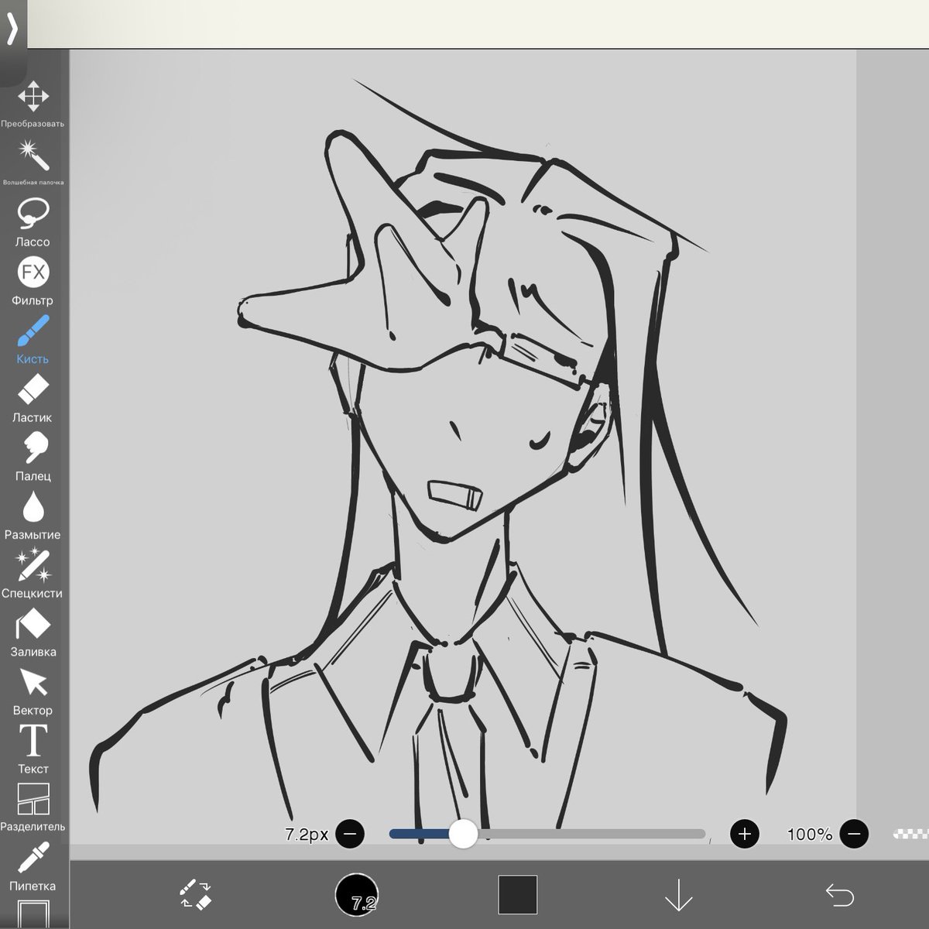The height and width of the screenshot is (929, 929).
Task: Open brush settings via the 7.2 circle
Action: click(x=357, y=894)
